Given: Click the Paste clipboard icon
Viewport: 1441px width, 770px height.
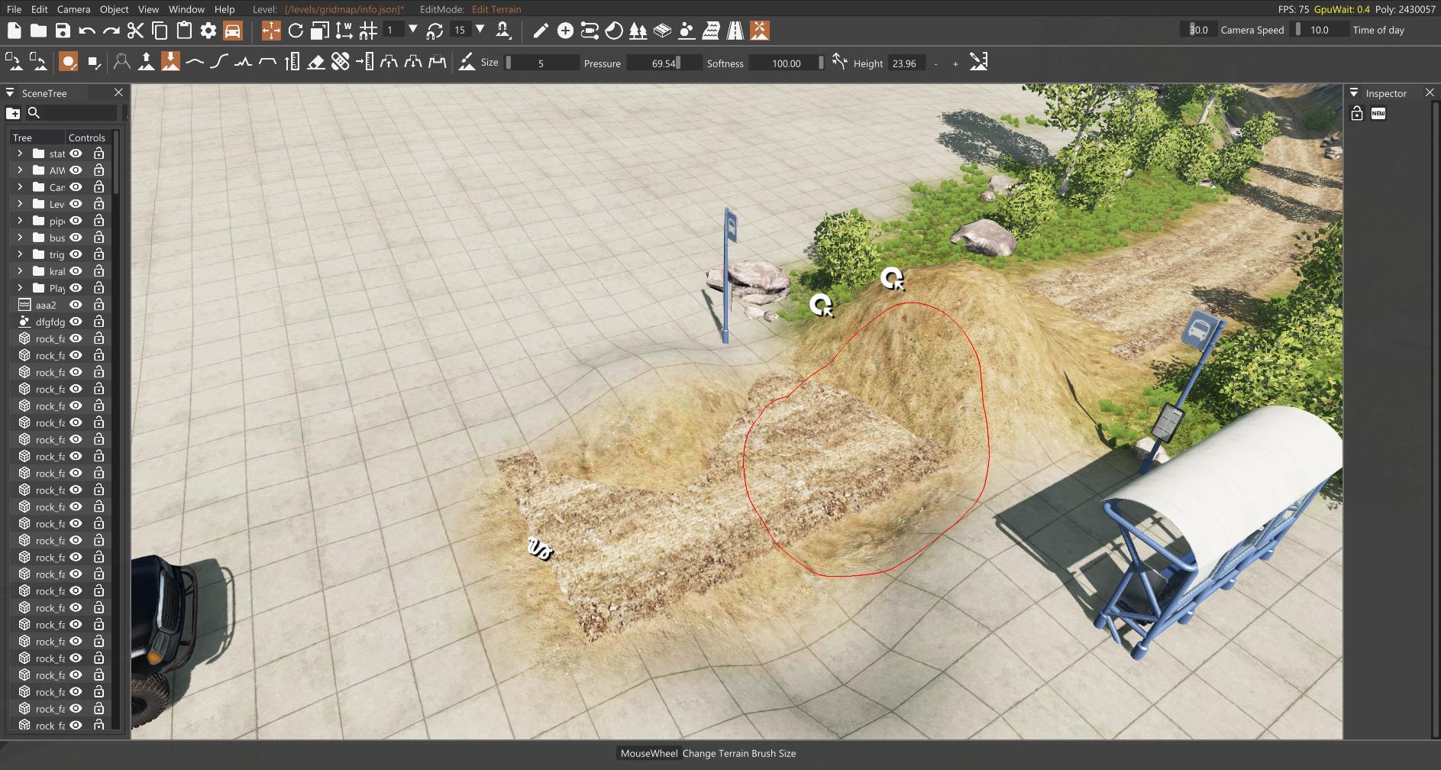Looking at the screenshot, I should click(x=184, y=31).
